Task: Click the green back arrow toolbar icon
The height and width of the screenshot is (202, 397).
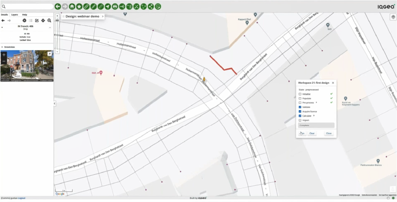Action: coord(58,7)
